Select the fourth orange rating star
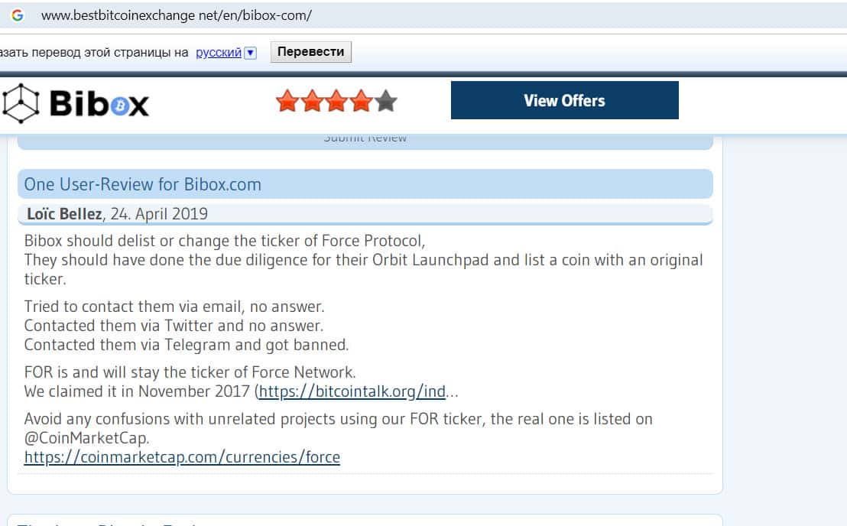The width and height of the screenshot is (847, 526). pyautogui.click(x=361, y=101)
